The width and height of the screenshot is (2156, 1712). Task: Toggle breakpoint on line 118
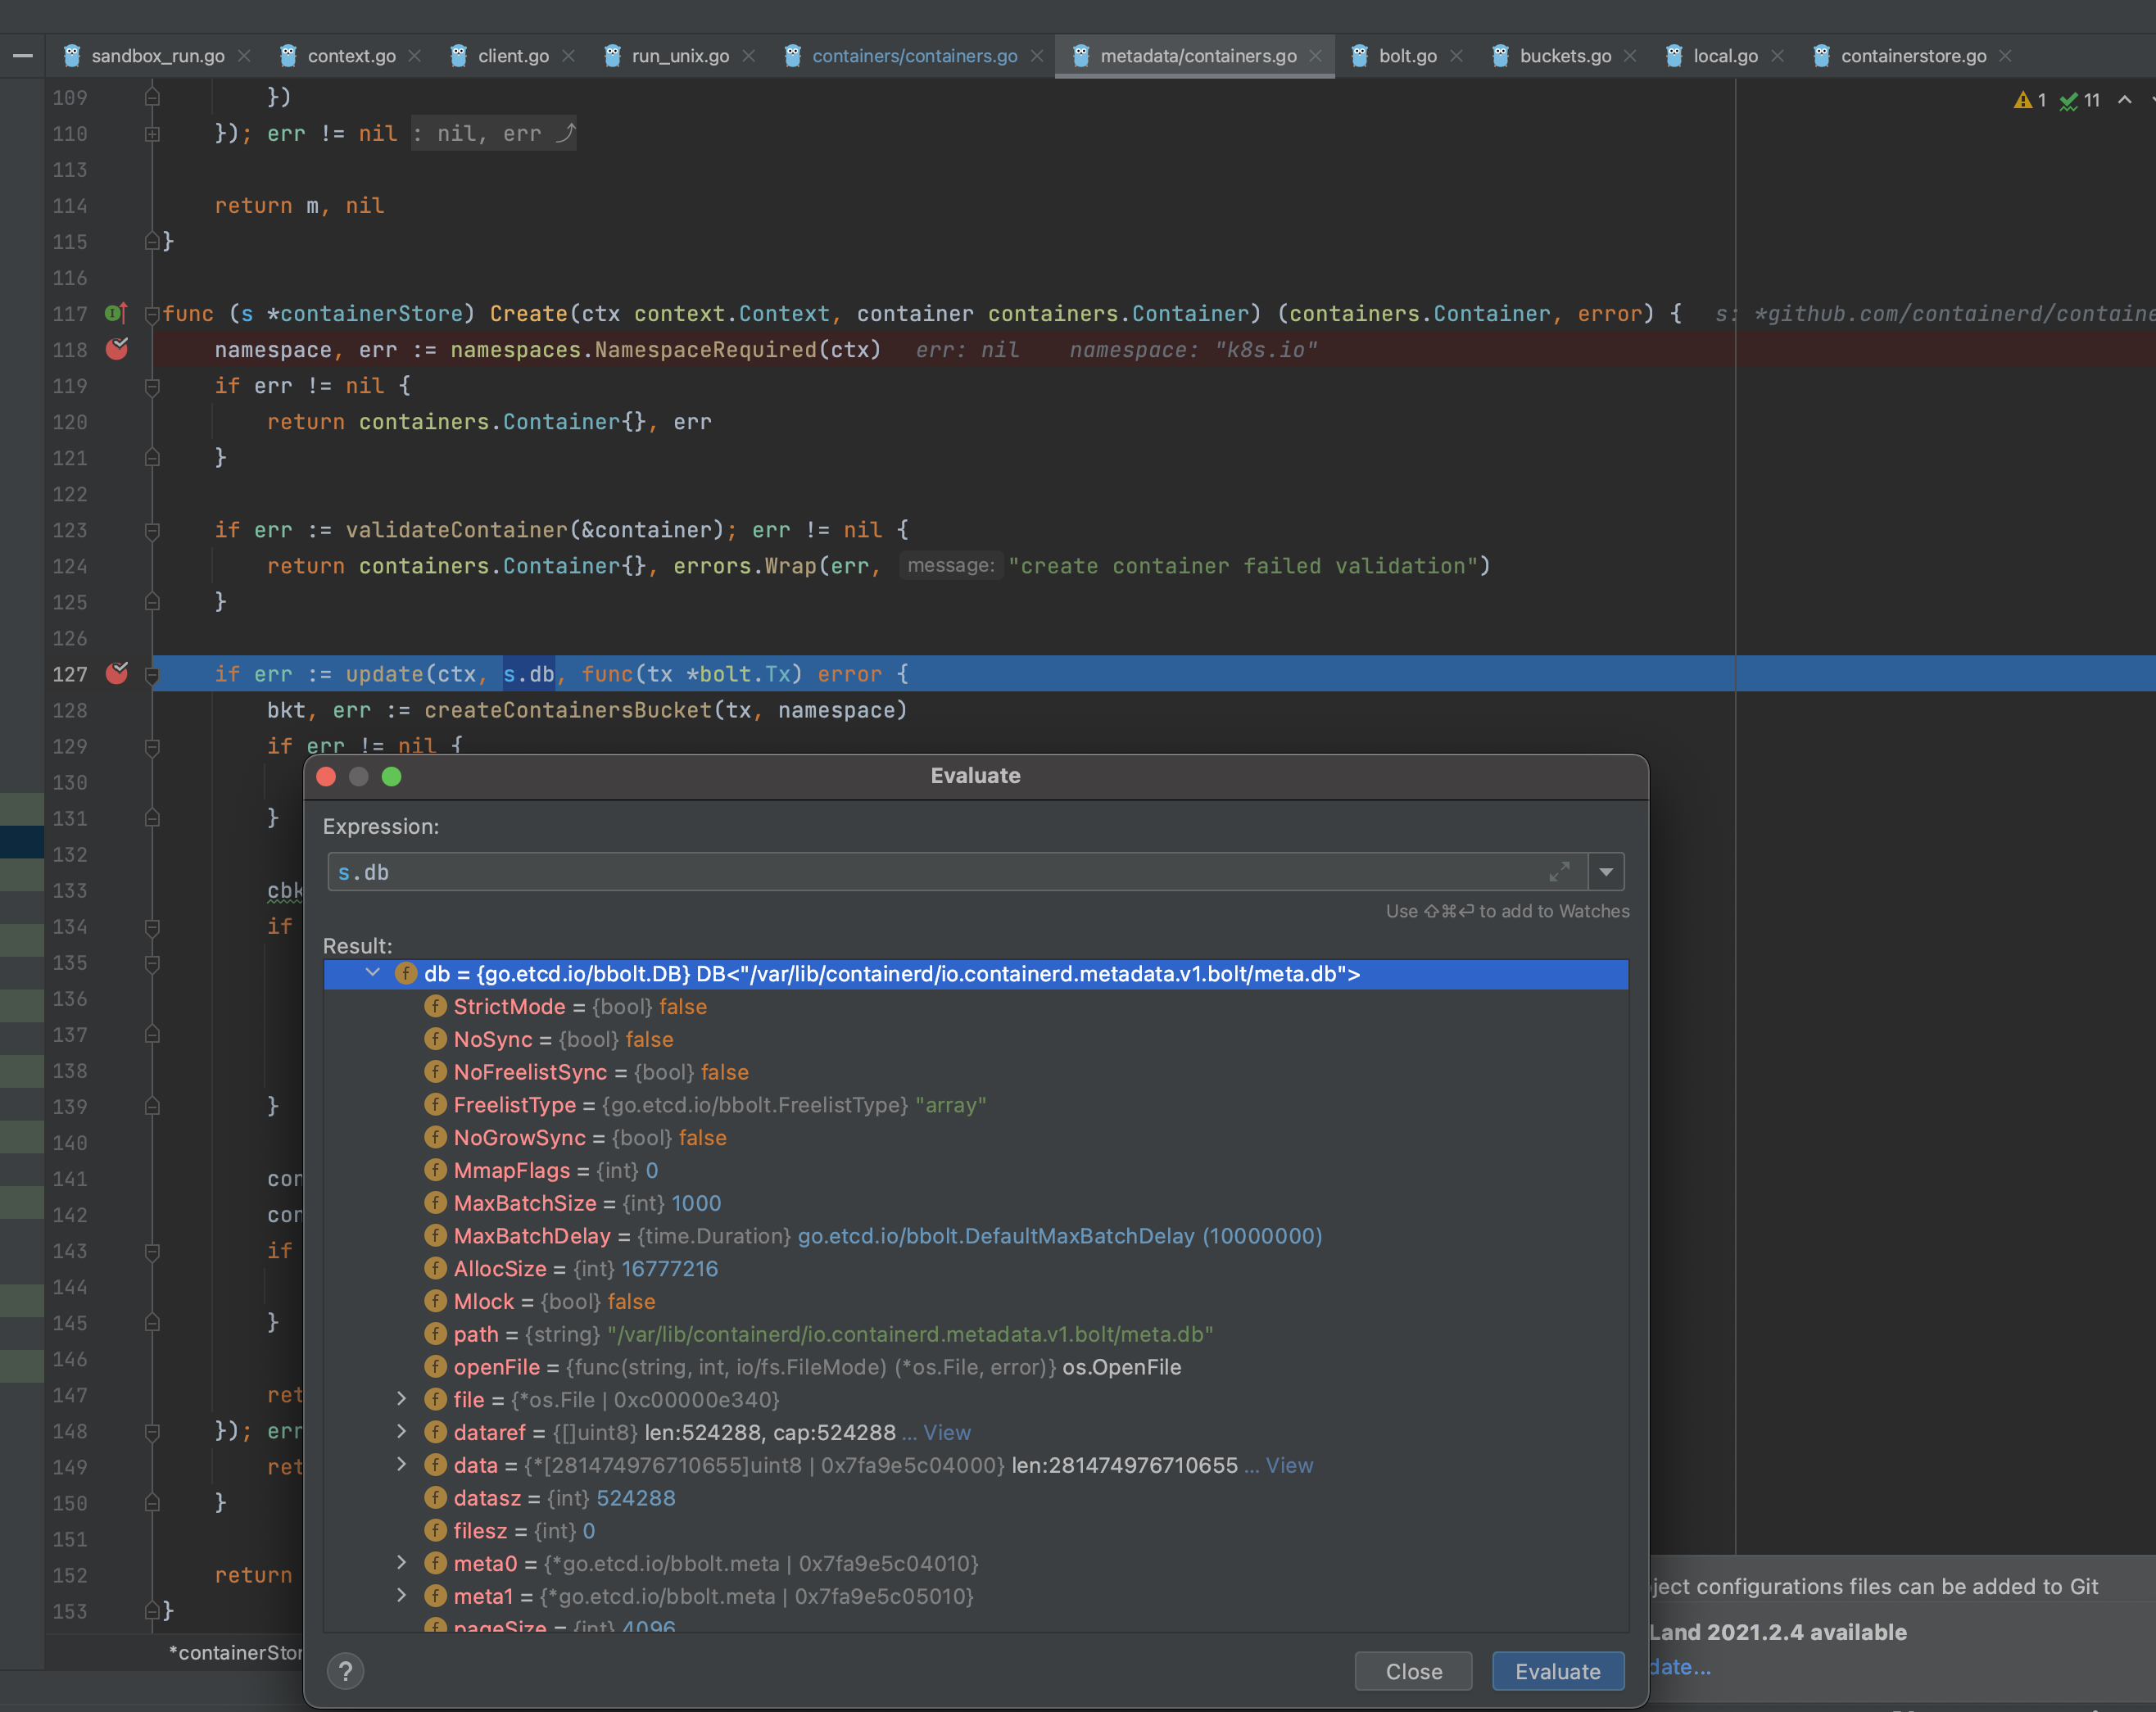pos(117,349)
